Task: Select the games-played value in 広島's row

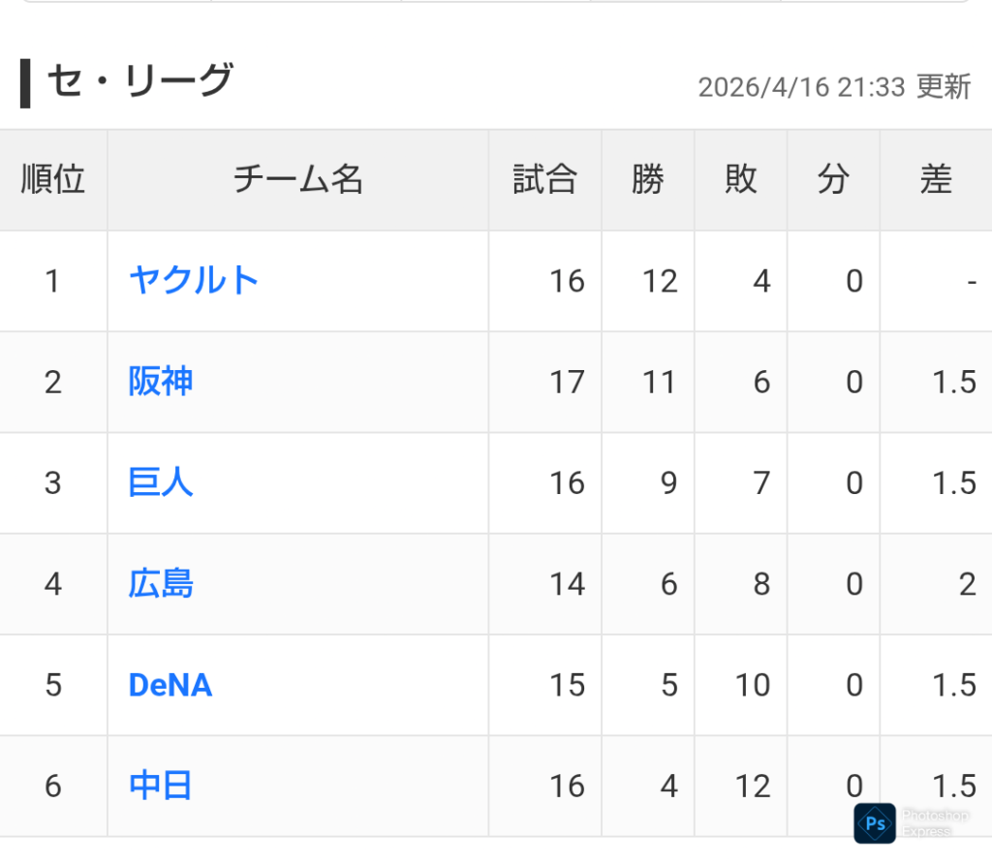Action: (x=567, y=584)
